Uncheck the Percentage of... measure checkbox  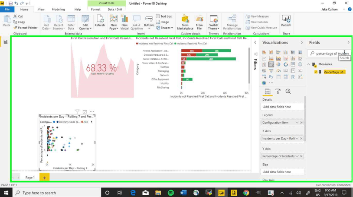point(316,72)
